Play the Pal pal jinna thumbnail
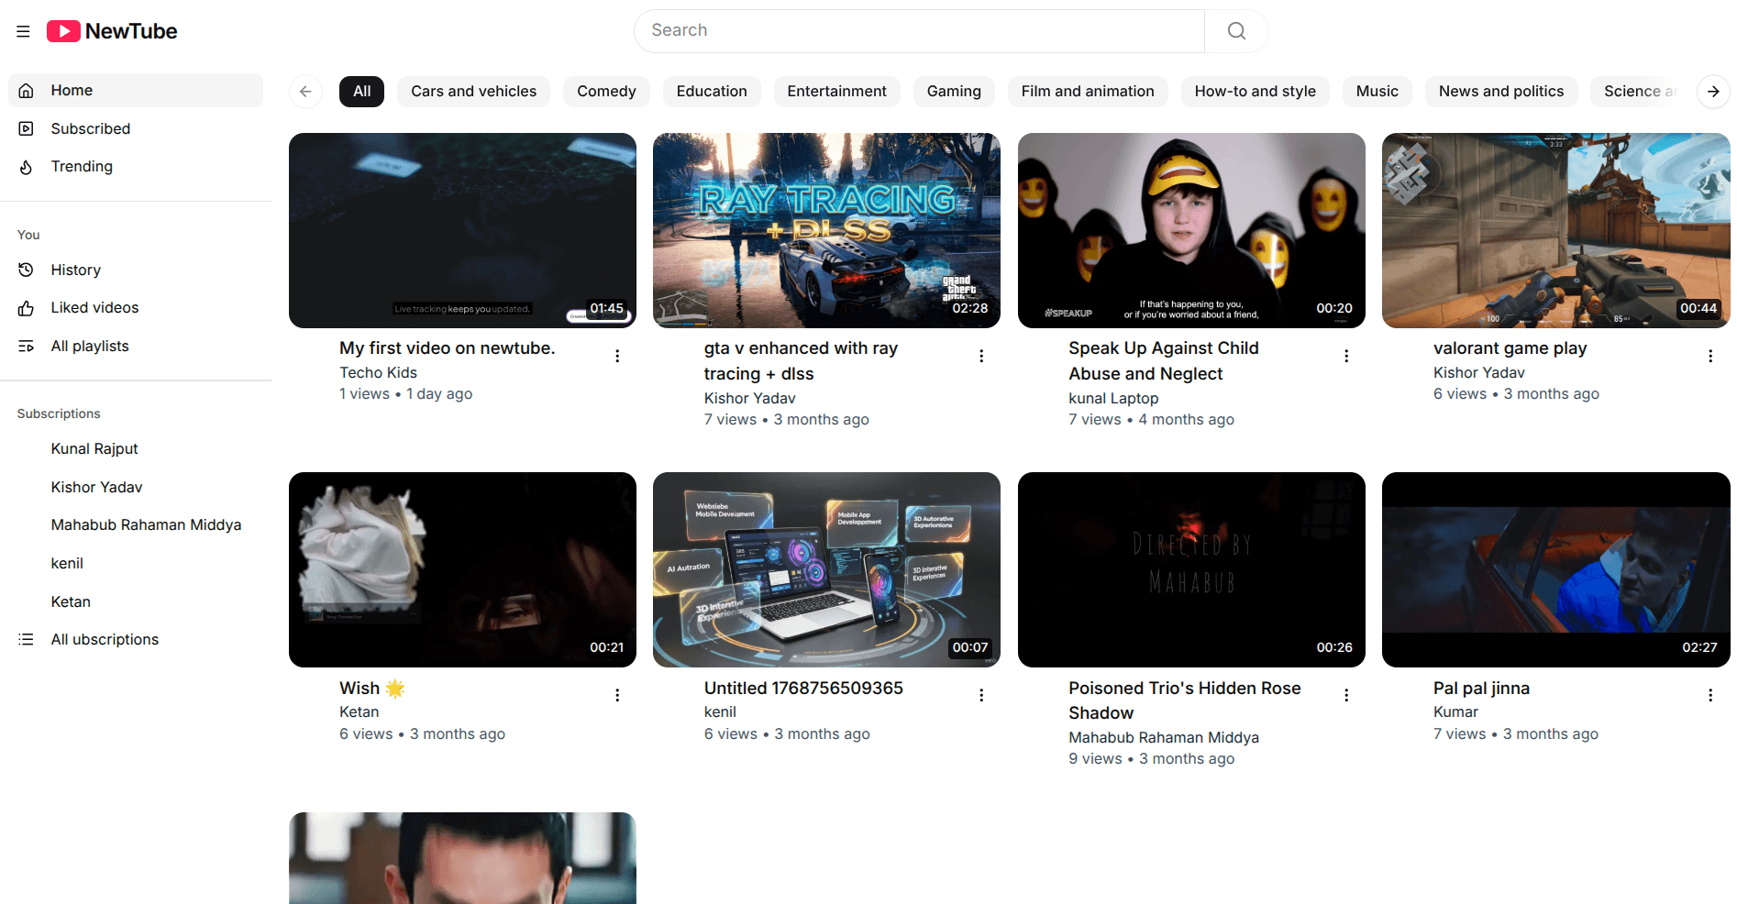Viewport: 1737px width, 904px height. pos(1555,569)
